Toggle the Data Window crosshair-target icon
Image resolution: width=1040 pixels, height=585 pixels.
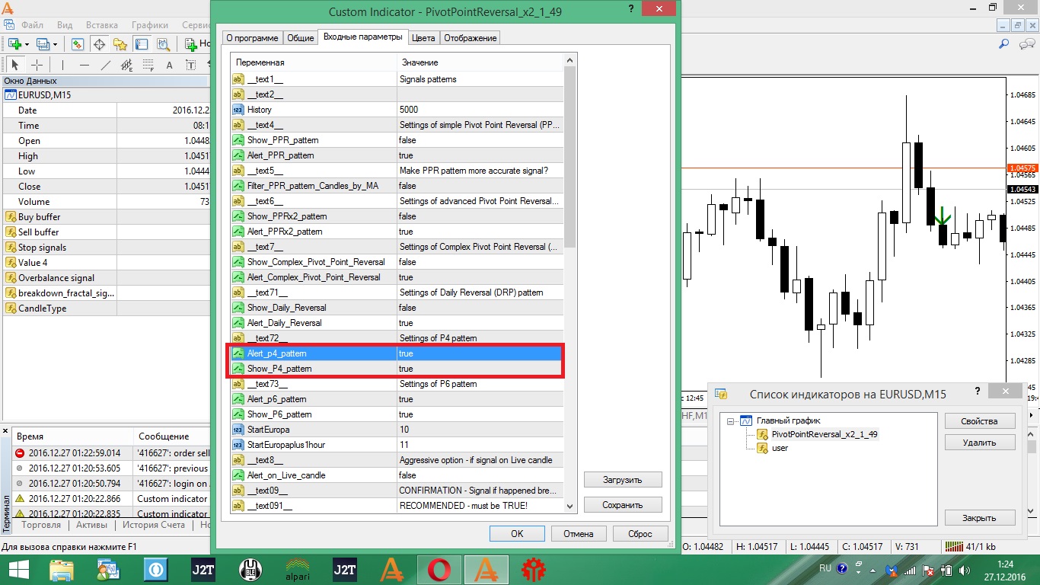[99, 44]
